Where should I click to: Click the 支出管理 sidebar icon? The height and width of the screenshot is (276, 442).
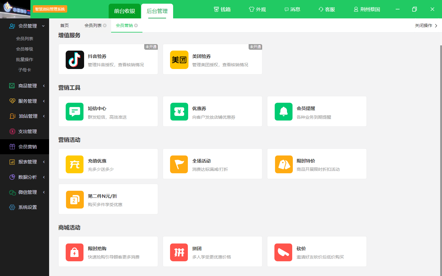pyautogui.click(x=12, y=131)
